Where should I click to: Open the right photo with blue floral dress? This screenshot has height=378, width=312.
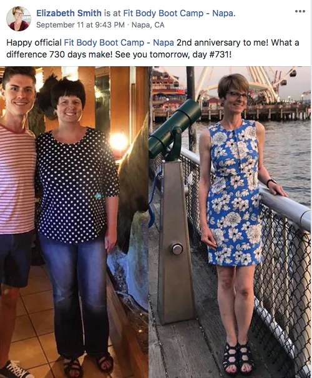[x=230, y=222]
